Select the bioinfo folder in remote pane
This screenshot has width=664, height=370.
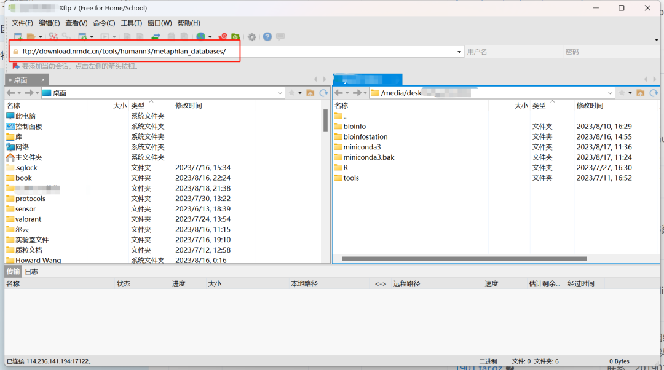point(350,126)
